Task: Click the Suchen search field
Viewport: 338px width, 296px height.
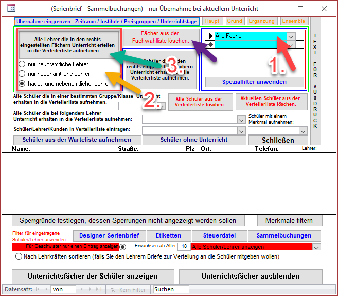Action: [x=171, y=289]
